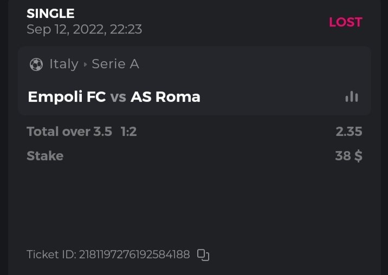Click the Stake label
The height and width of the screenshot is (275, 388).
(45, 156)
